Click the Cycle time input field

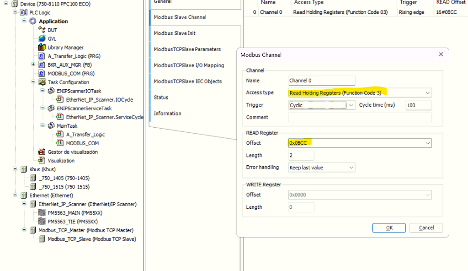click(x=418, y=105)
